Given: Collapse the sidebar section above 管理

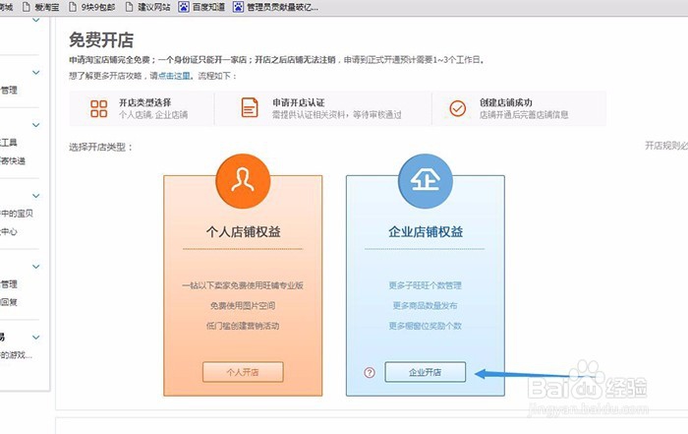Looking at the screenshot, I should pyautogui.click(x=36, y=73).
